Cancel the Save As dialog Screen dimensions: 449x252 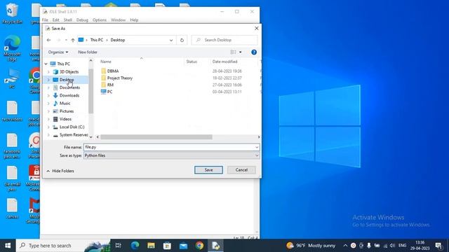241,170
